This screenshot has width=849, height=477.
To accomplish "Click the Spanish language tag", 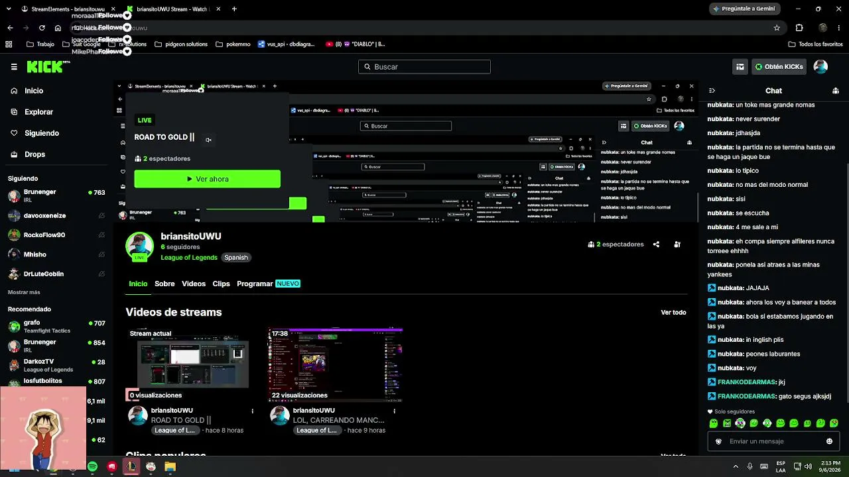I will 235,258.
